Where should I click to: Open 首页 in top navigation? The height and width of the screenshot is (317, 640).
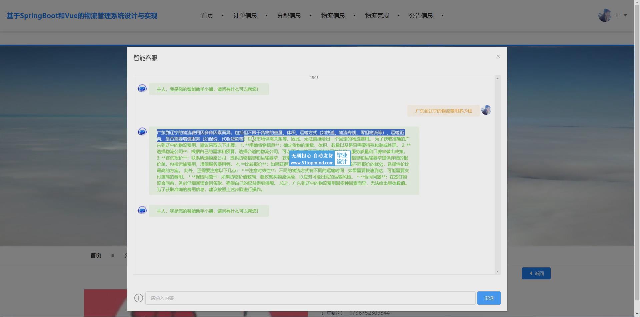[x=207, y=16]
